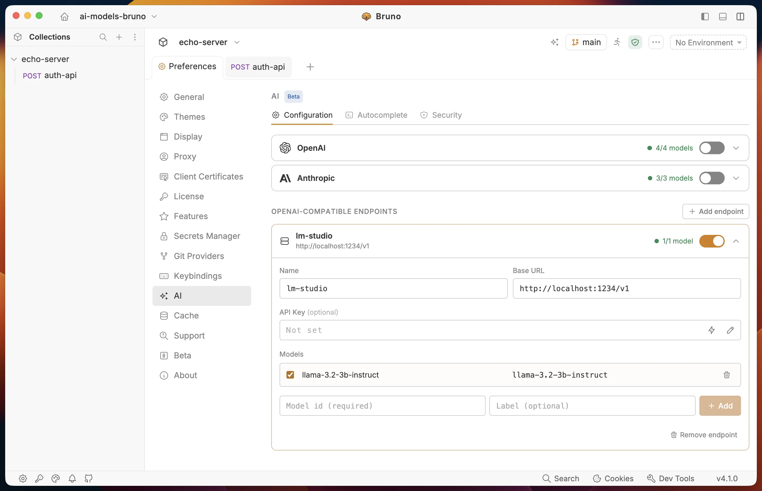Screen dimensions: 762x491
Task: Click the Add model button
Action: 720,406
